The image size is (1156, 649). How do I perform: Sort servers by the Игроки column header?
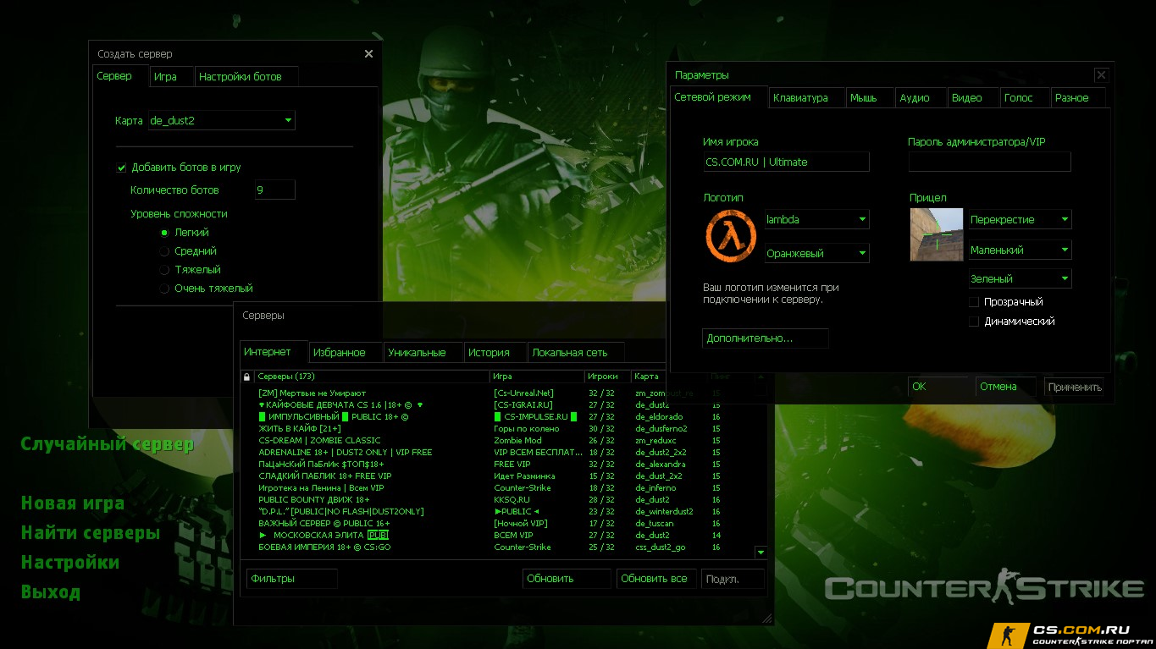(607, 377)
